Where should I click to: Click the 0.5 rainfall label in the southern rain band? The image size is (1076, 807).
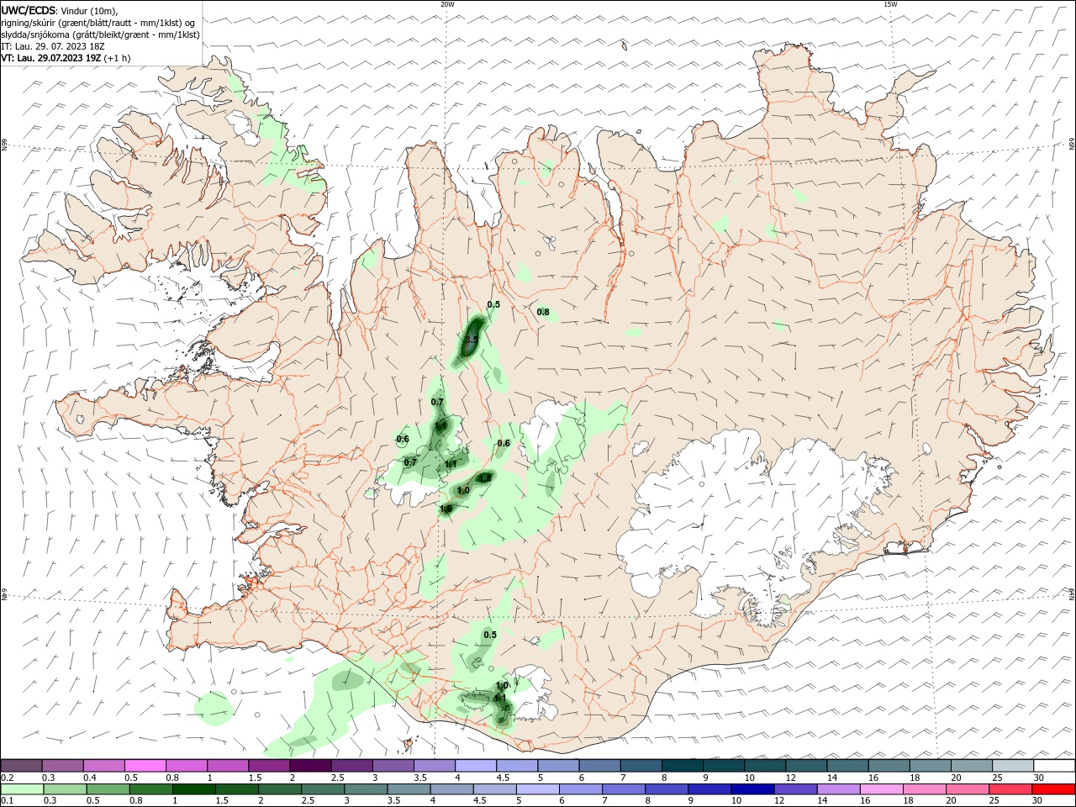click(490, 635)
